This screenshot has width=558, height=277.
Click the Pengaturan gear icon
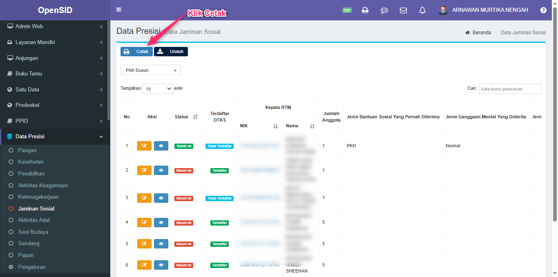pos(11,267)
